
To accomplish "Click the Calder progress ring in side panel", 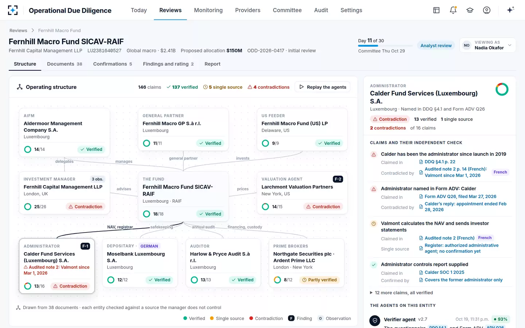I will (502, 89).
